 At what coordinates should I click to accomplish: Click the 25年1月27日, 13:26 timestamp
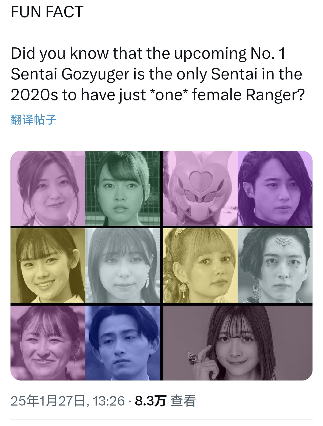pyautogui.click(x=68, y=401)
